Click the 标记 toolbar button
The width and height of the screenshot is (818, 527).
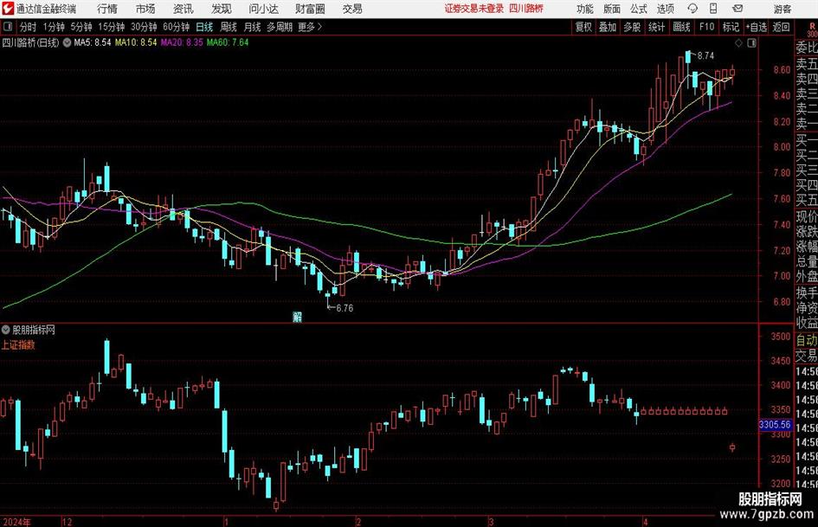(x=731, y=27)
